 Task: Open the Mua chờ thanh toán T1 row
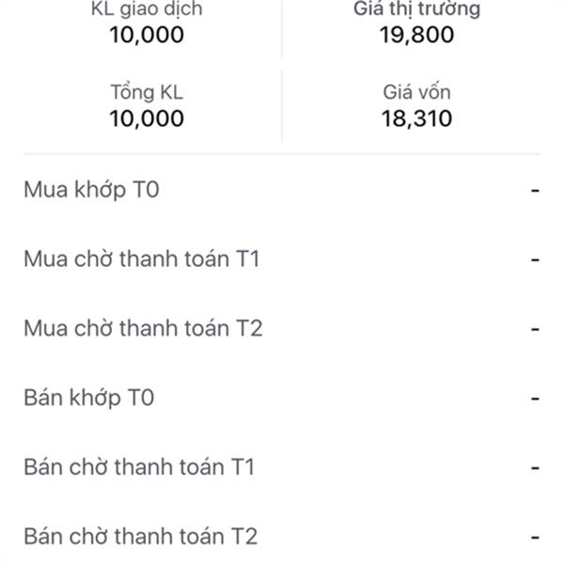(282, 259)
